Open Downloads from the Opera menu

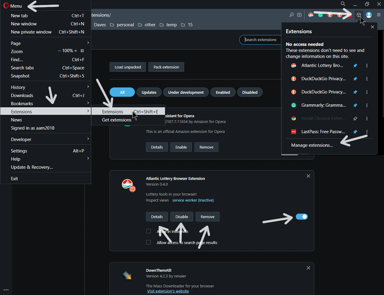[46, 96]
